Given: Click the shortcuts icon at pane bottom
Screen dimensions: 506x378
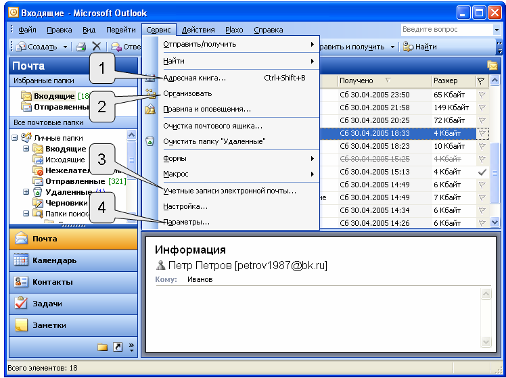Looking at the screenshot, I should click(118, 348).
